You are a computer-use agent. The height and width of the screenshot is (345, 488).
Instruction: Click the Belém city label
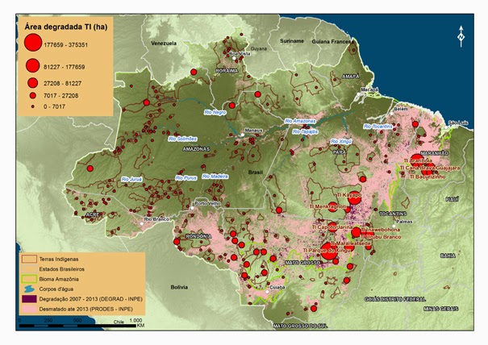(401, 109)
